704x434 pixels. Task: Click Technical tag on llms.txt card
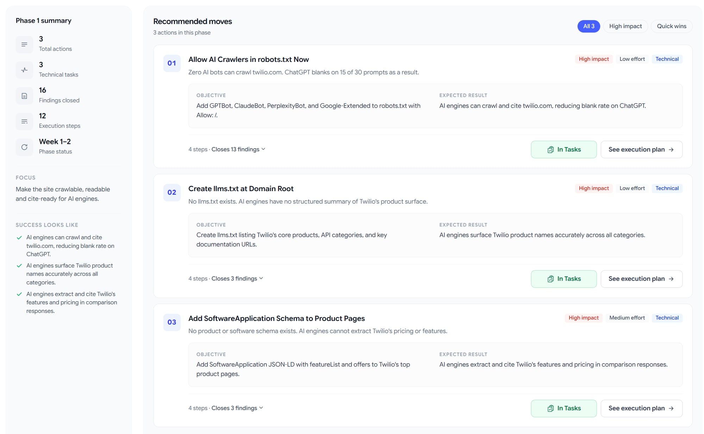point(667,188)
